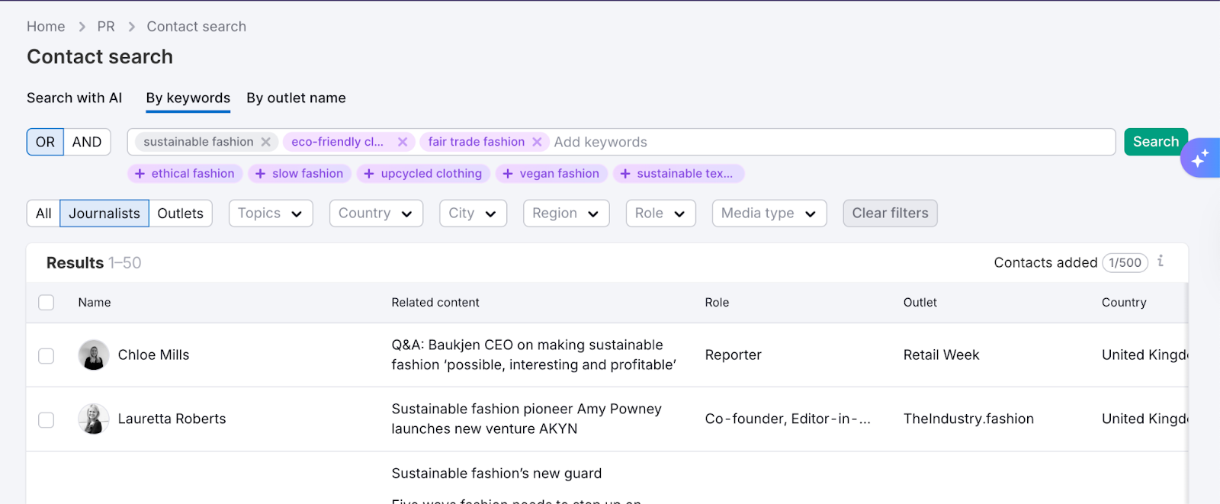Click the info icon beside Contacts added
Image resolution: width=1220 pixels, height=504 pixels.
tap(1161, 262)
